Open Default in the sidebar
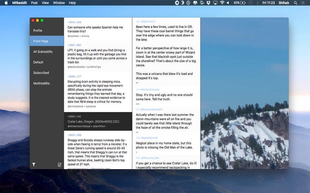Screen dimensions: 310x193 (46, 62)
